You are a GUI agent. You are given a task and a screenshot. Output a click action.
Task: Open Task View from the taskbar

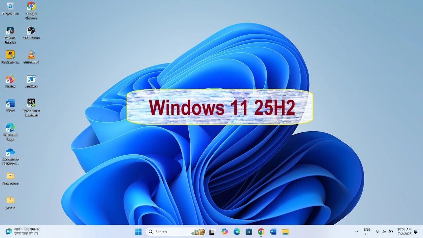[x=212, y=232]
